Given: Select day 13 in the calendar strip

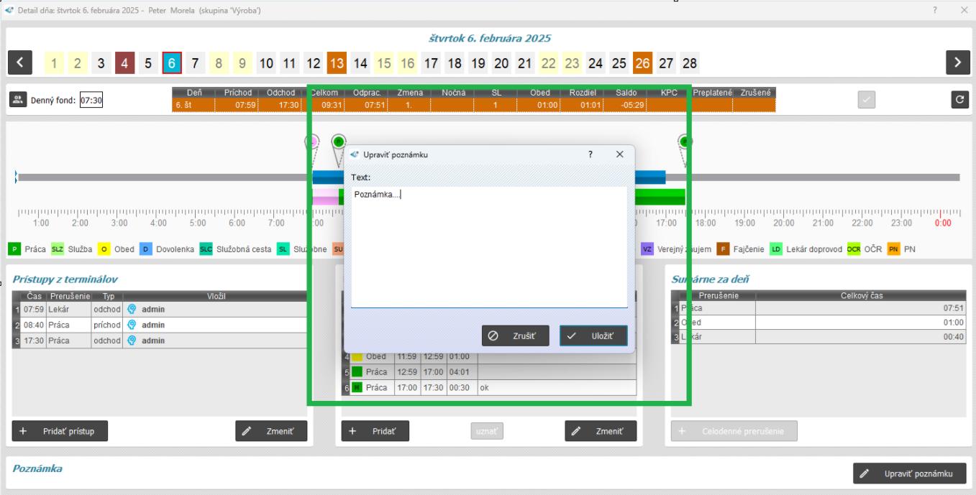Looking at the screenshot, I should point(337,63).
